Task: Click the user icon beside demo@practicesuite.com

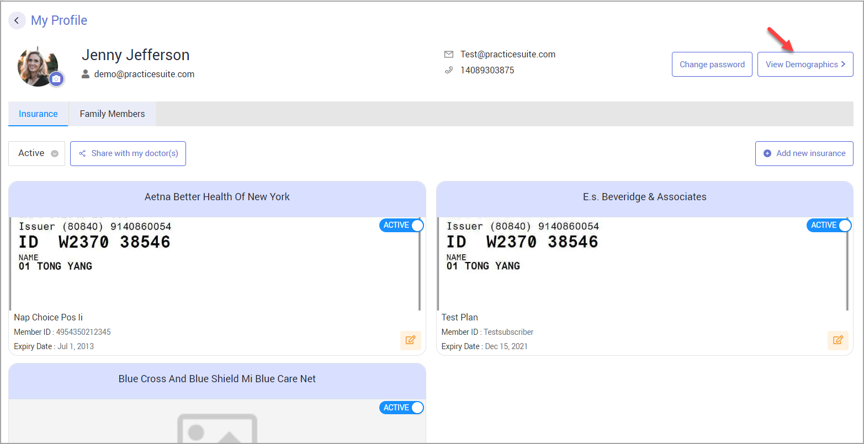Action: click(x=86, y=74)
